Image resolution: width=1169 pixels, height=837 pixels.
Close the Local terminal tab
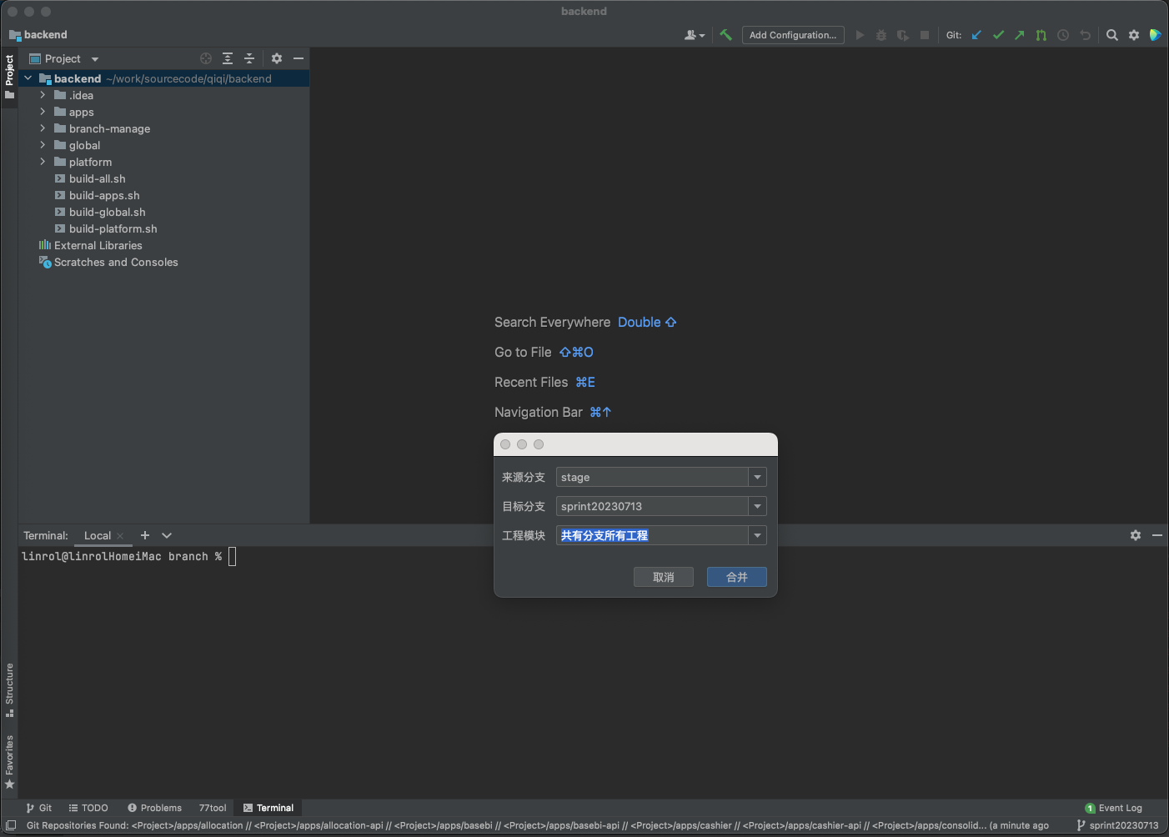pos(120,536)
